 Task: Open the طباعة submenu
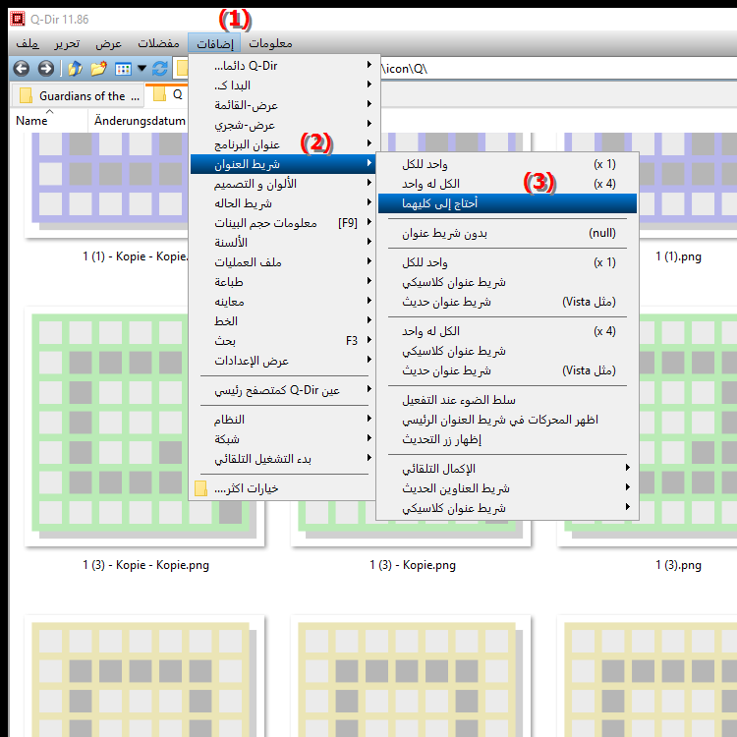coord(282,282)
